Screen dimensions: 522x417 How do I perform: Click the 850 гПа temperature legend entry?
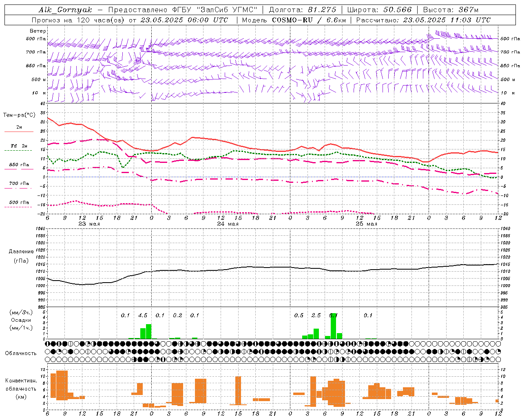pos(19,165)
